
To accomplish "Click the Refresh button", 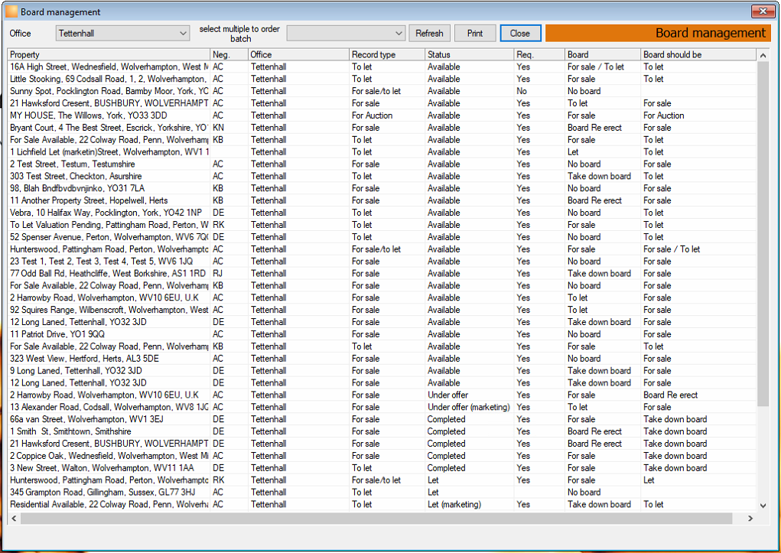I will point(429,34).
